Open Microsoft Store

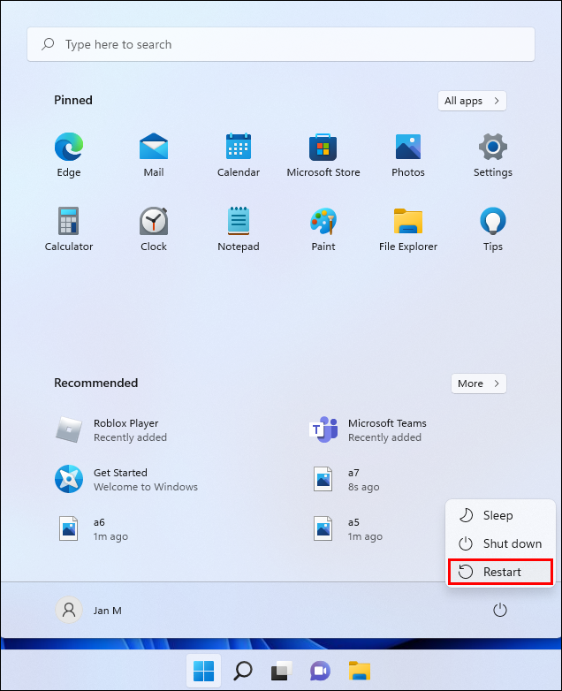(x=323, y=155)
